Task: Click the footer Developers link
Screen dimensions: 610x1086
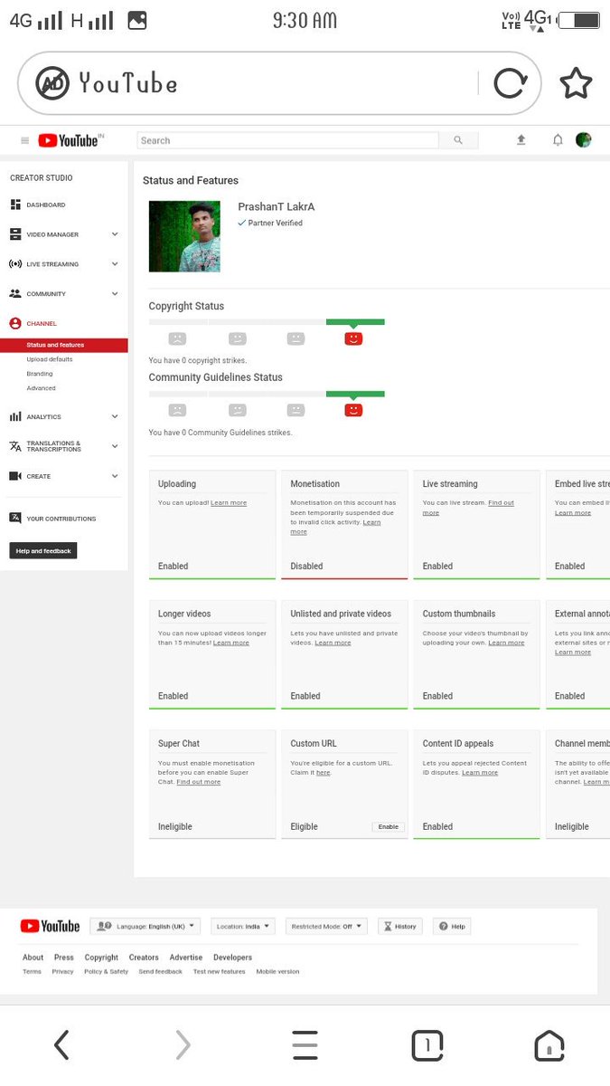Action: point(233,957)
